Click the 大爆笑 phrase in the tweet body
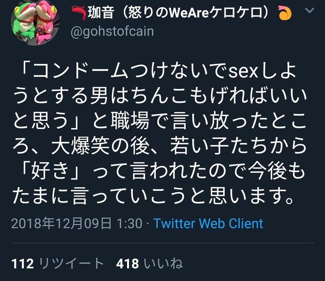This screenshot has width=325, height=281. pyautogui.click(x=80, y=147)
